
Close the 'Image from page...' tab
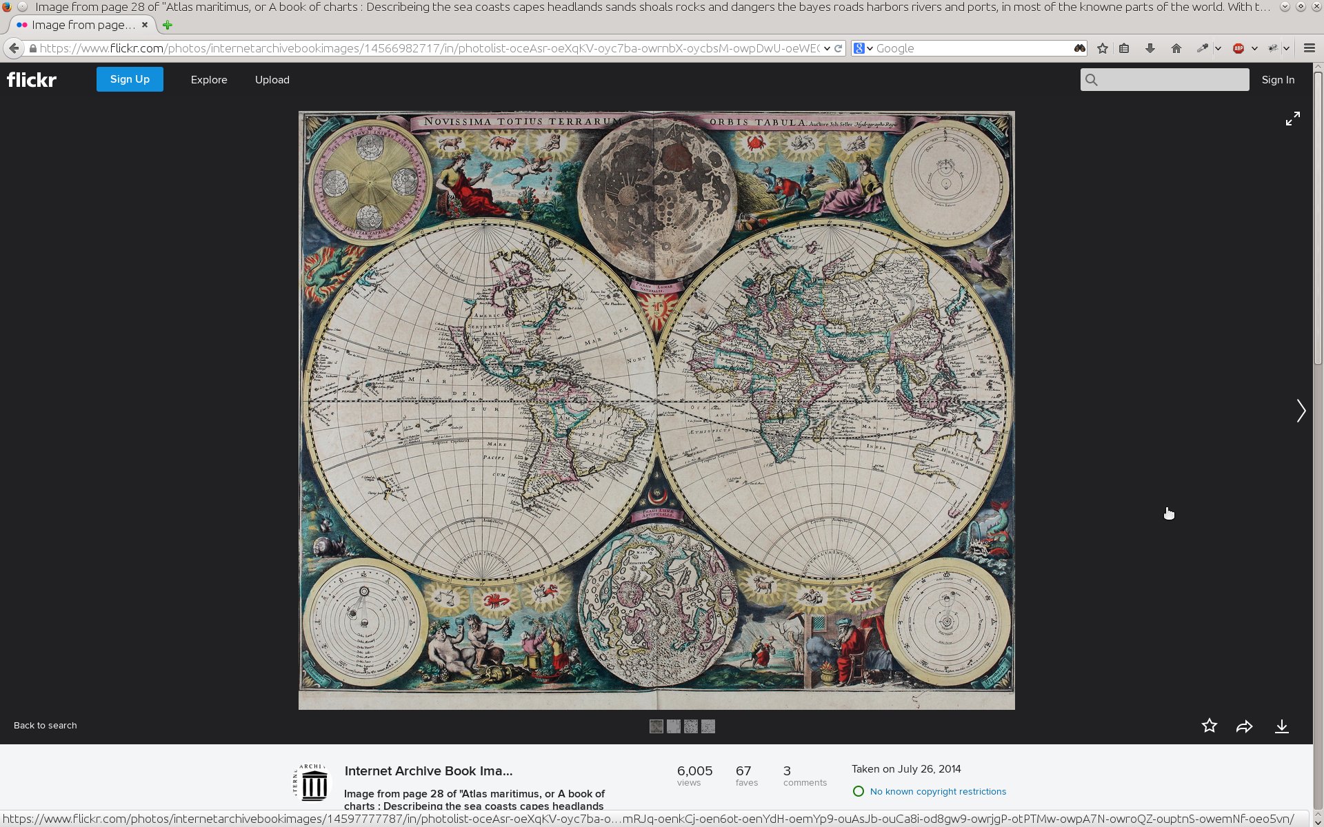point(145,25)
